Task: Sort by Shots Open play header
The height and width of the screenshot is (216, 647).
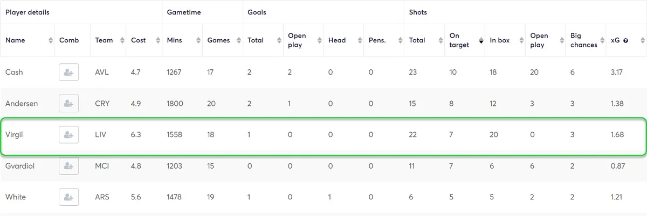Action: pos(546,40)
